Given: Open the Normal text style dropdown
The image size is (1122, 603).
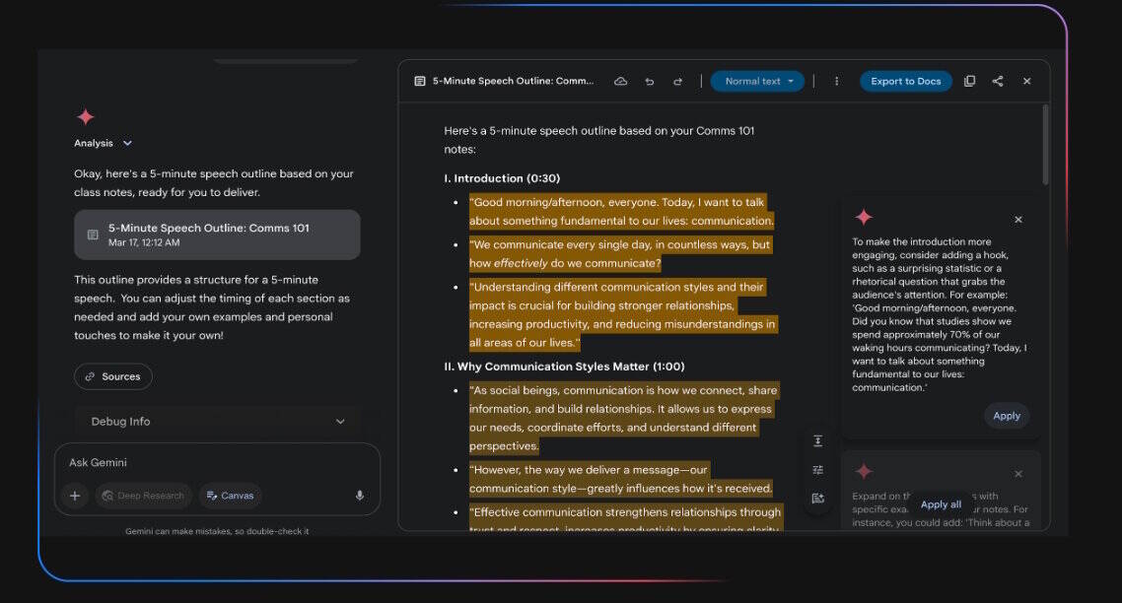Looking at the screenshot, I should pyautogui.click(x=758, y=82).
